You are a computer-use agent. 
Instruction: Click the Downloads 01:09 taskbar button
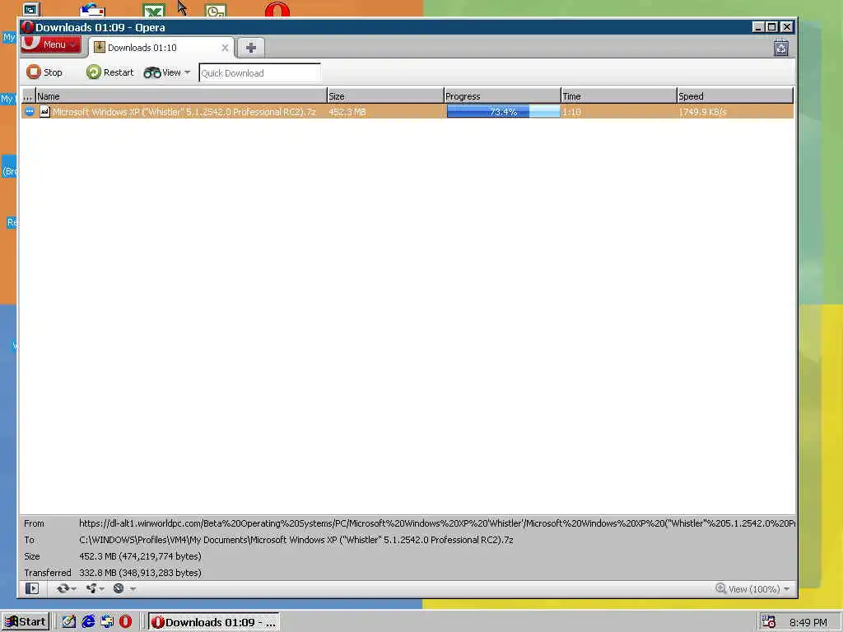(214, 622)
